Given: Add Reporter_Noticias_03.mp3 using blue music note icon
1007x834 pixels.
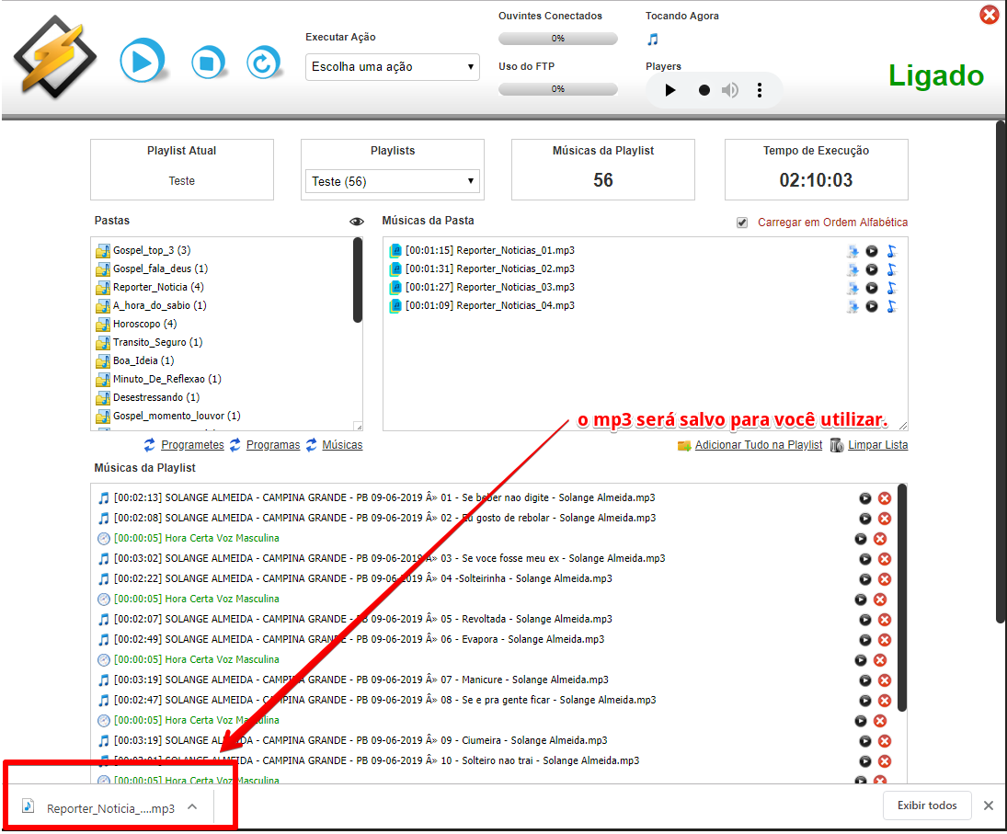Looking at the screenshot, I should pyautogui.click(x=891, y=288).
